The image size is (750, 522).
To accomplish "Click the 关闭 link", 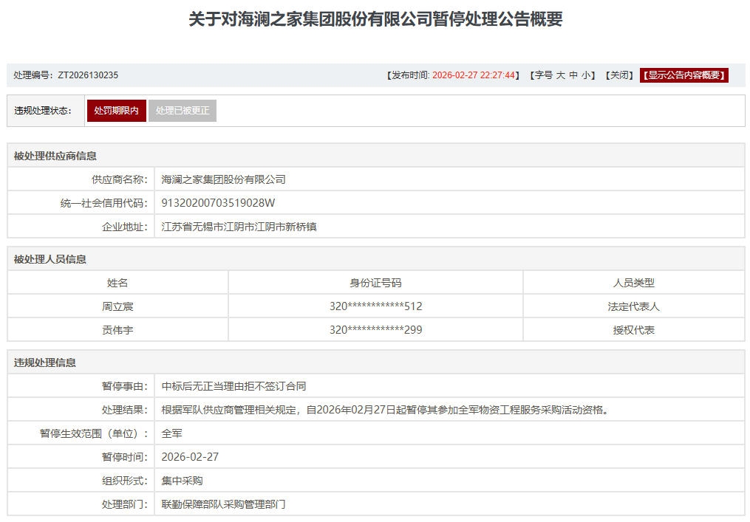I will coord(618,75).
